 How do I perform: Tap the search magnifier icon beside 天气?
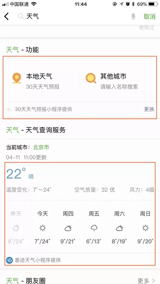tap(21, 17)
